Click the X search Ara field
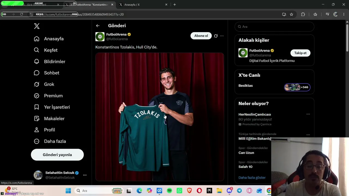 click(x=275, y=27)
